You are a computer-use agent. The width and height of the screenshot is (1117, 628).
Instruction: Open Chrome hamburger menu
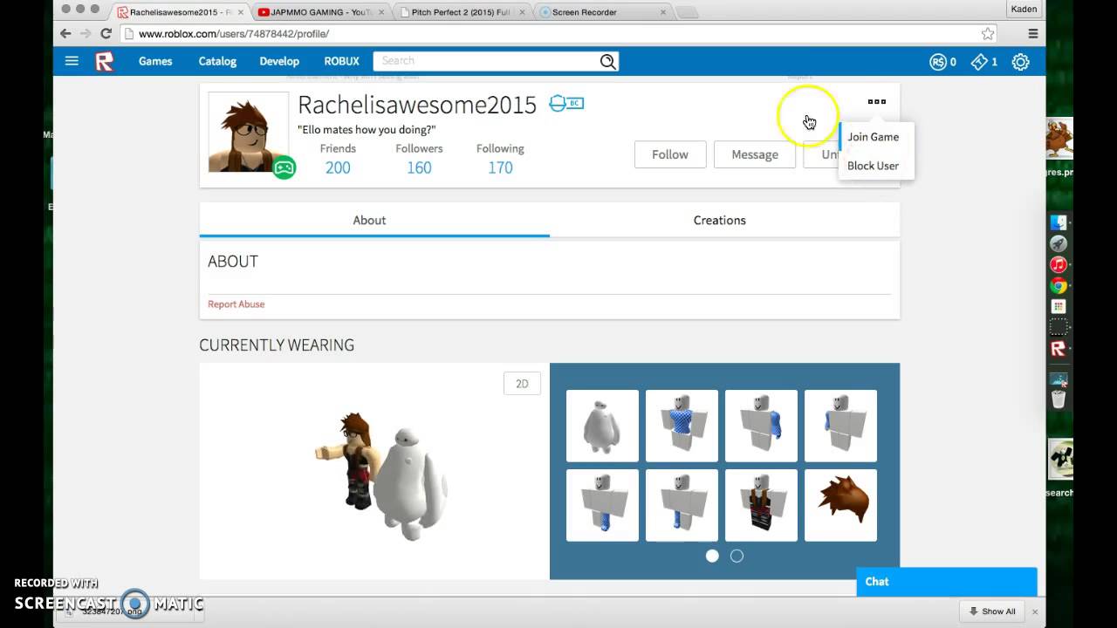1033,33
